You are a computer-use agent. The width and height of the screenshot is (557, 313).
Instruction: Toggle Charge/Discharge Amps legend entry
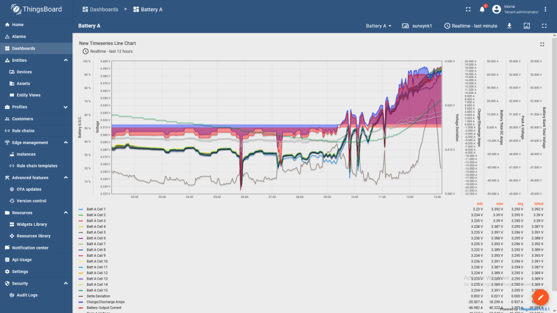click(105, 302)
